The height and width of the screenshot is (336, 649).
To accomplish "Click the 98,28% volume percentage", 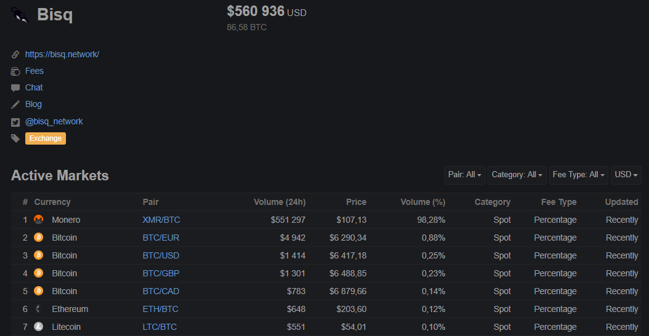I will click(x=431, y=220).
